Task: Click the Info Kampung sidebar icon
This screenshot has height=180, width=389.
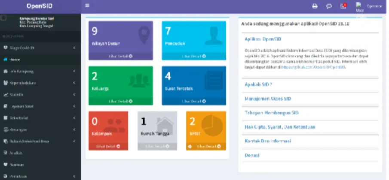Action: [x=6, y=71]
